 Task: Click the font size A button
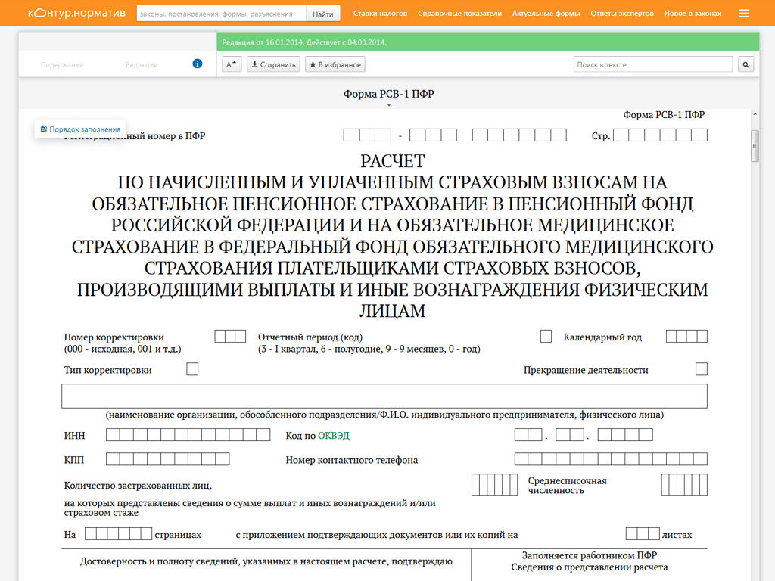coord(232,65)
